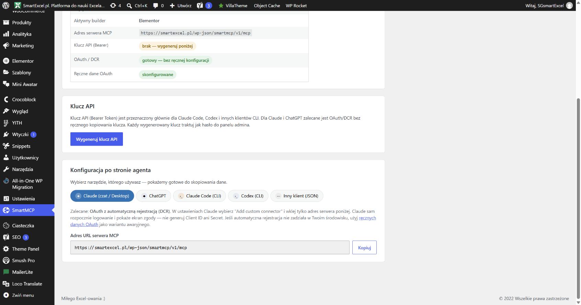Switch to the ChatGPT tab
Image resolution: width=581 pixels, height=305 pixels.
(x=153, y=196)
